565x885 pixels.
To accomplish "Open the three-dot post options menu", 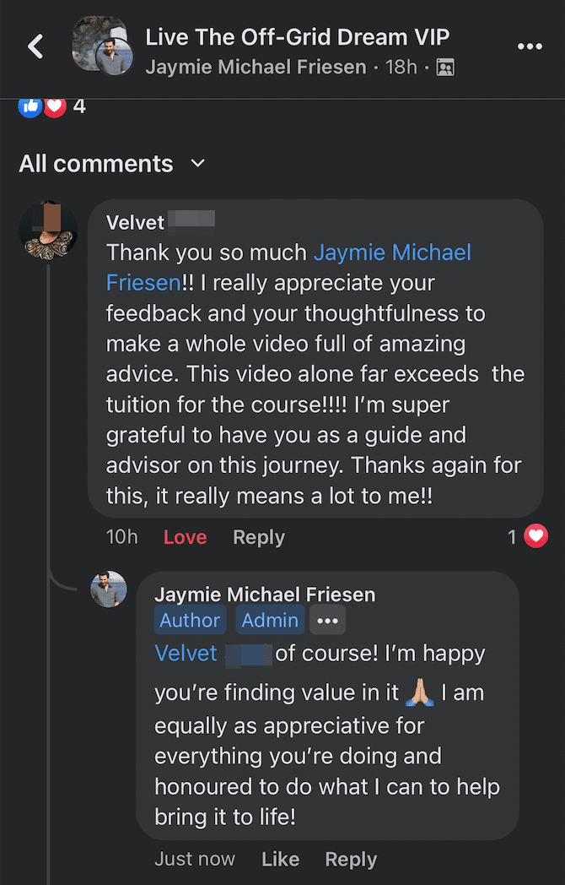I will (530, 46).
